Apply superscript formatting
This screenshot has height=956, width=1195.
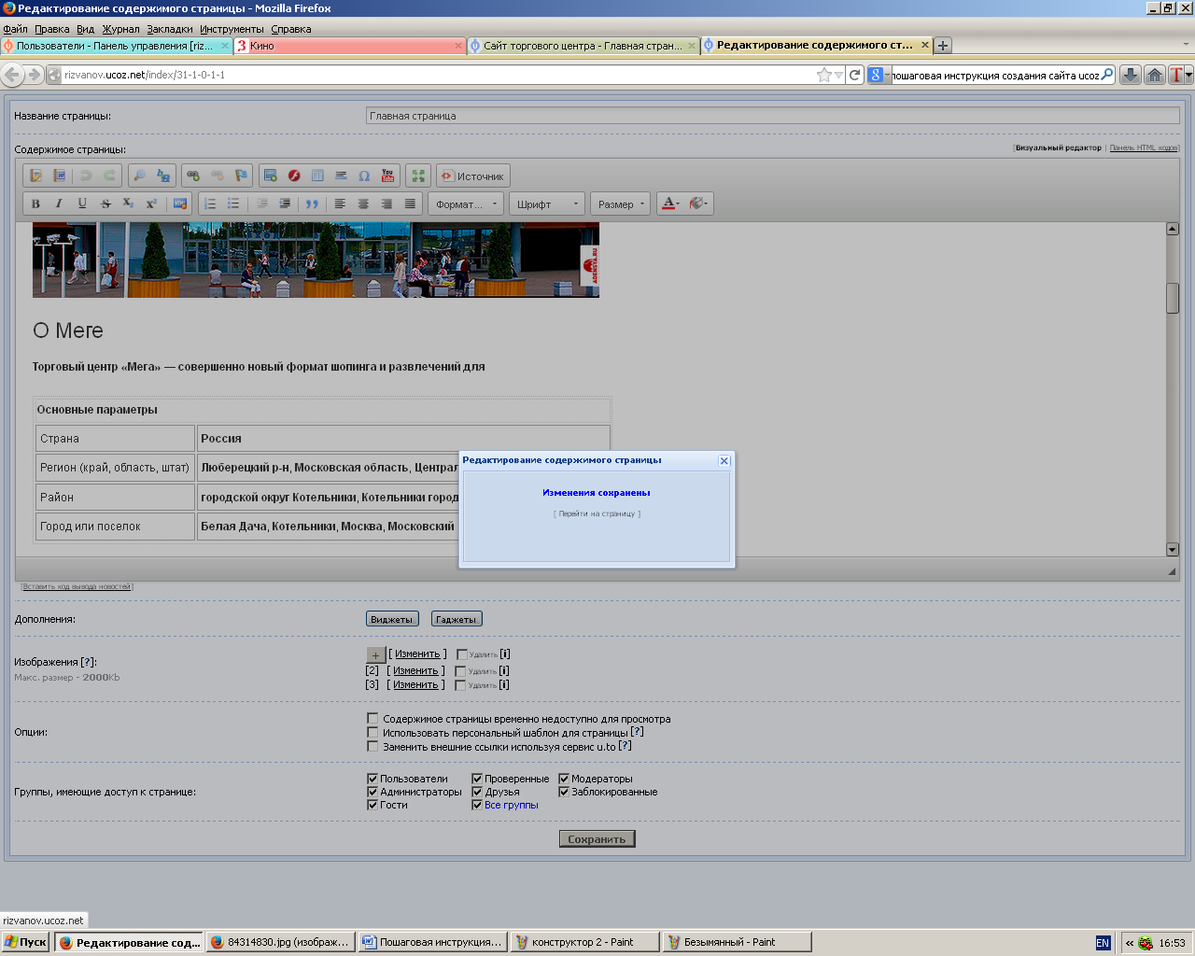pos(151,204)
